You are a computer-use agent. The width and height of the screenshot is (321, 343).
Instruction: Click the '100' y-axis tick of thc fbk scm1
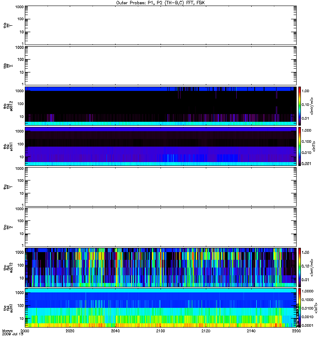21,306
